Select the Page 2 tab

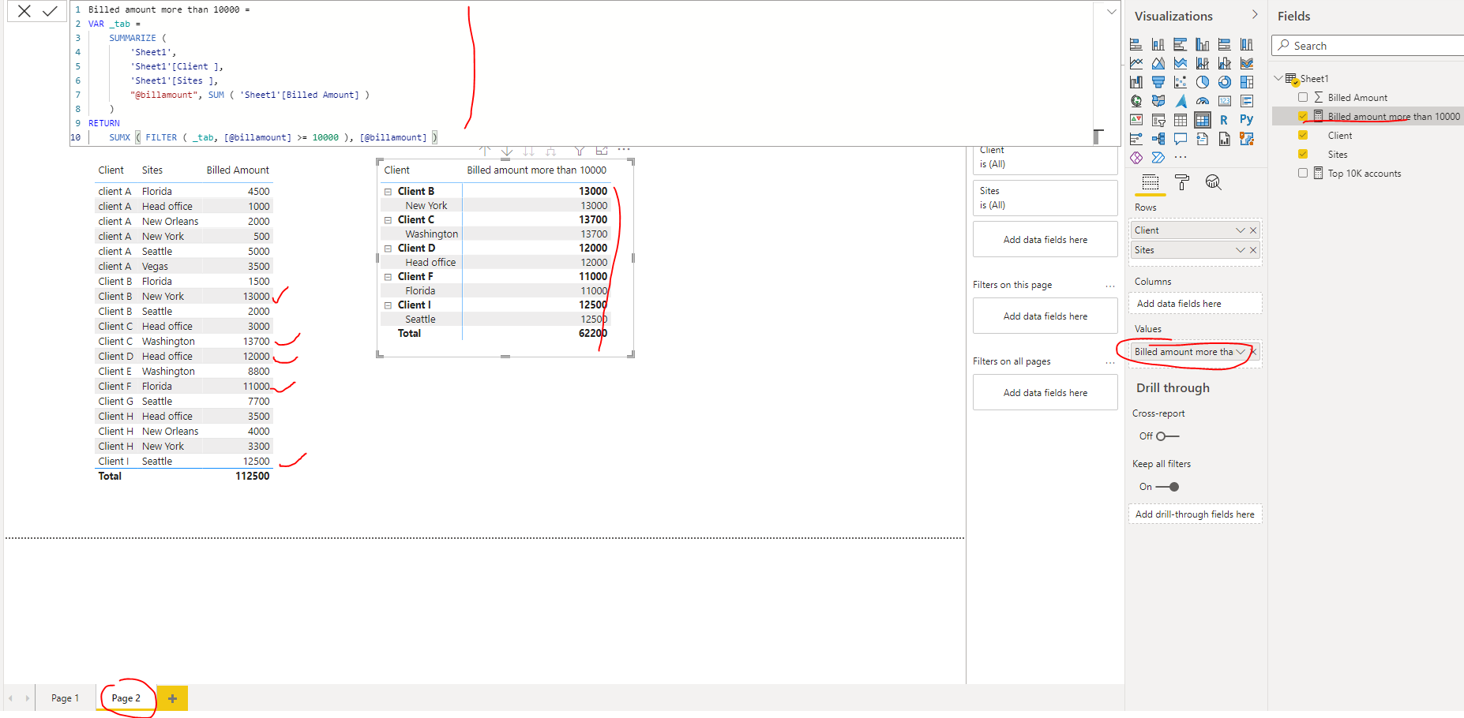click(126, 698)
